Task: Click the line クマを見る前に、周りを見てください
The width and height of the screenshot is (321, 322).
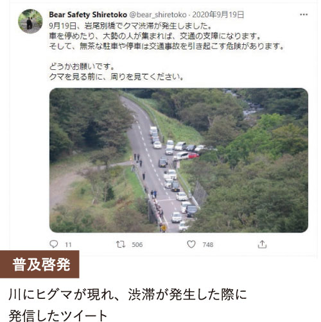Action: click(116, 76)
